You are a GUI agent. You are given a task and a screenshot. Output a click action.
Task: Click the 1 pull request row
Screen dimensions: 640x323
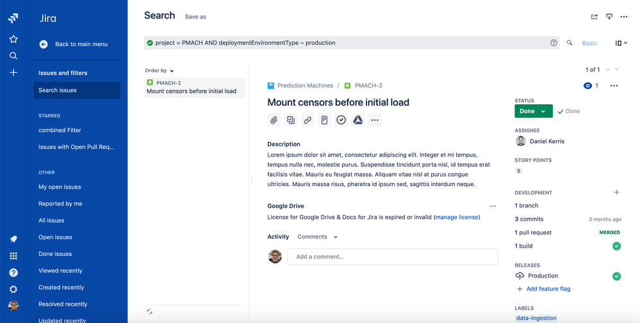568,233
